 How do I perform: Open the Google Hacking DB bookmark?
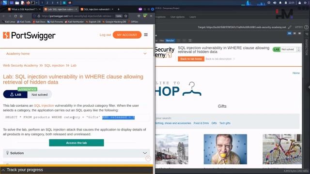coord(114,22)
